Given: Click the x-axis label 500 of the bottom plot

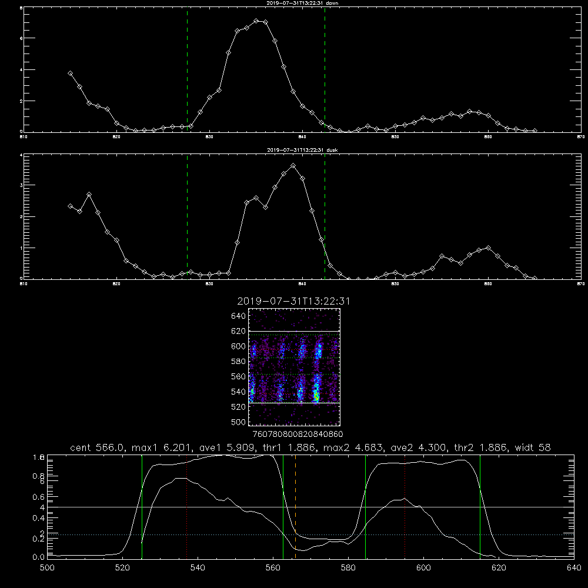Looking at the screenshot, I should [x=47, y=568].
